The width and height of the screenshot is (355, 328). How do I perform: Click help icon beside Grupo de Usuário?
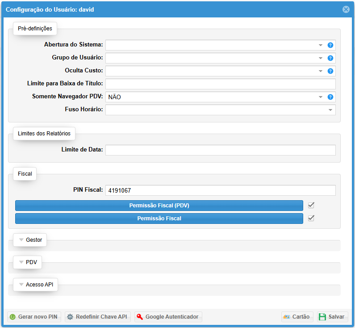[x=330, y=58]
